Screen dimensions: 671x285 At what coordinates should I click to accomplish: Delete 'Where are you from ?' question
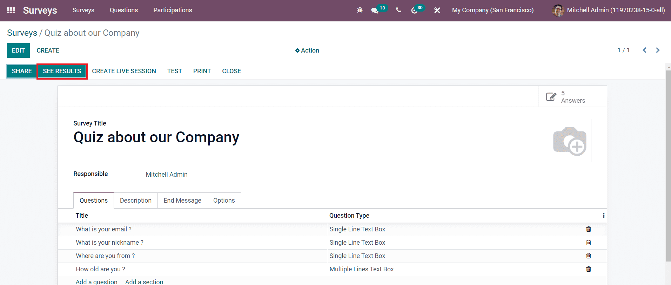[589, 256]
